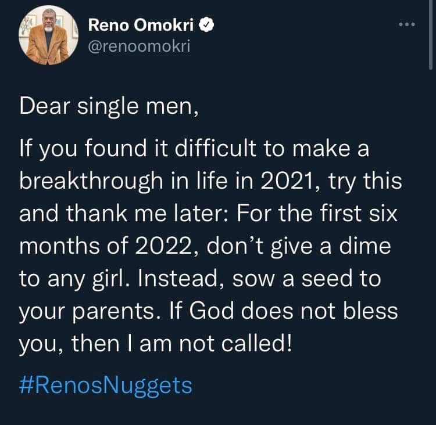Click the Reno Omokri display name
The height and width of the screenshot is (425, 436).
pos(141,26)
